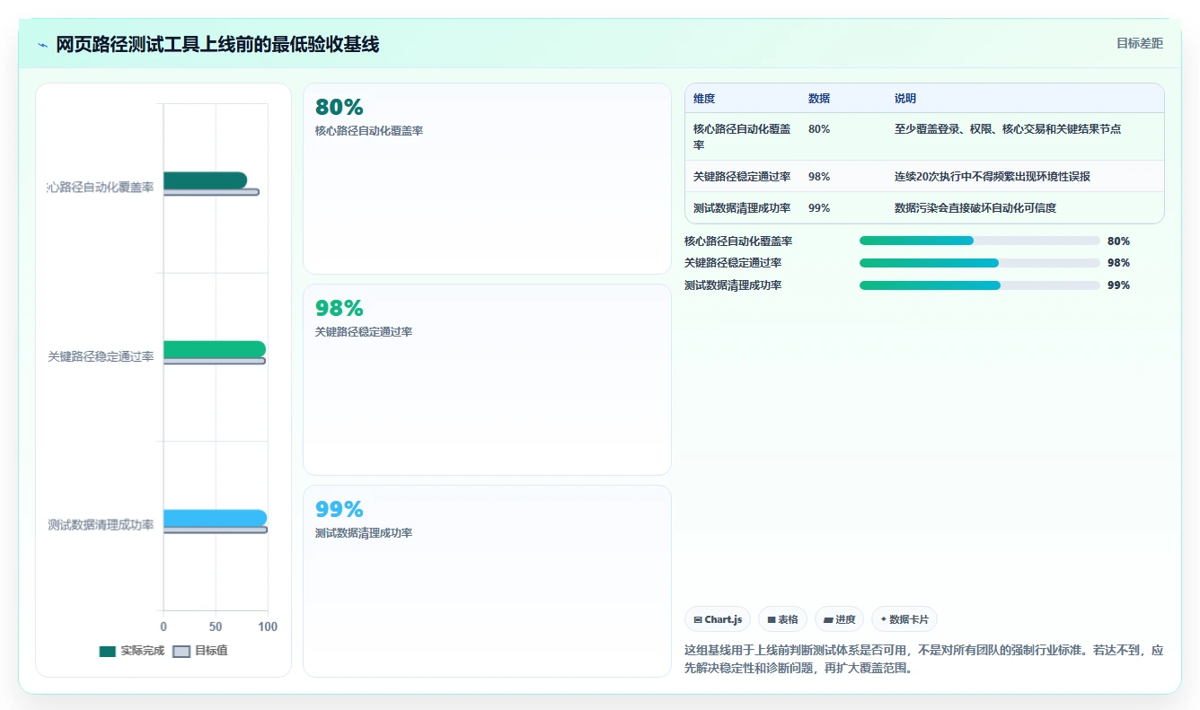Open the 98% 关键路径稳定通过率 data card
Image resolution: width=1200 pixels, height=710 pixels.
pyautogui.click(x=487, y=380)
